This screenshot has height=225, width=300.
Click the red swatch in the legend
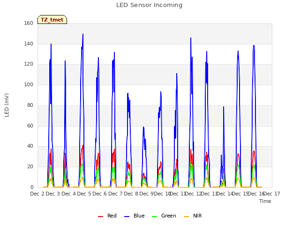[x=100, y=216]
